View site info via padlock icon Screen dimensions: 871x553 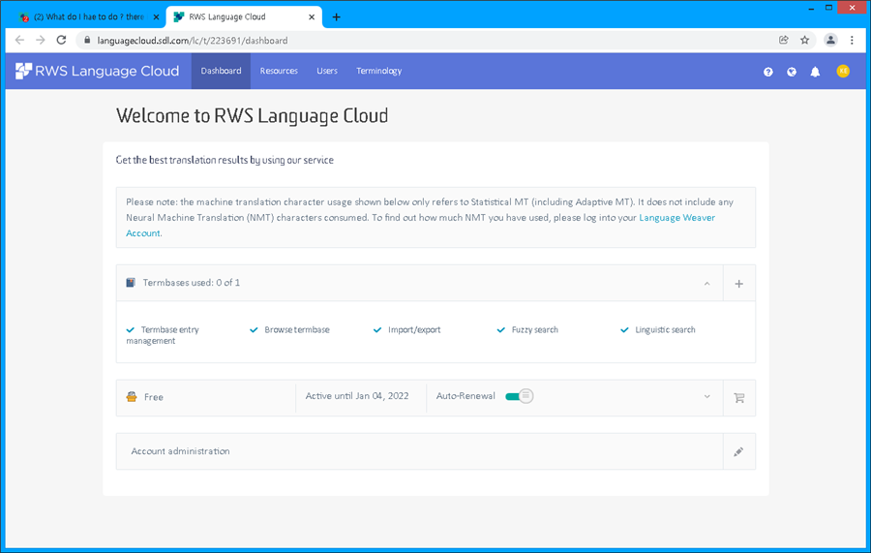point(87,40)
